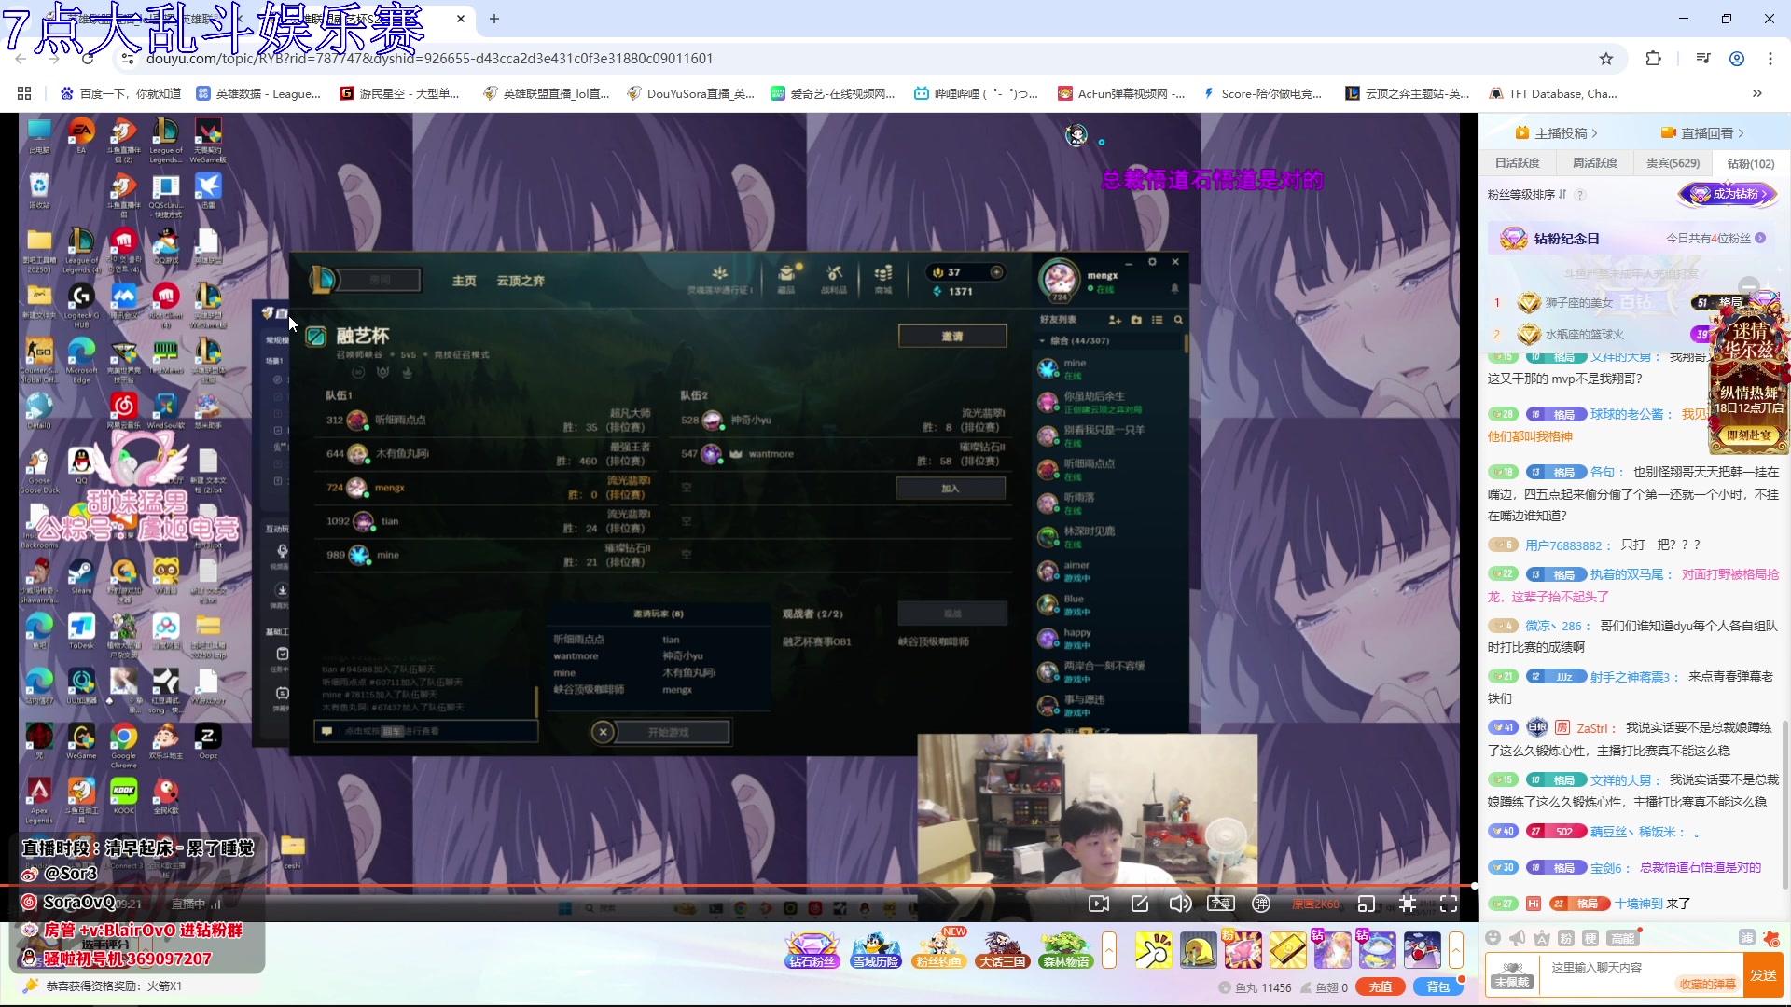Open the 原画2K60 quality dropdown
Viewport: 1791px width, 1007px height.
pos(1315,904)
